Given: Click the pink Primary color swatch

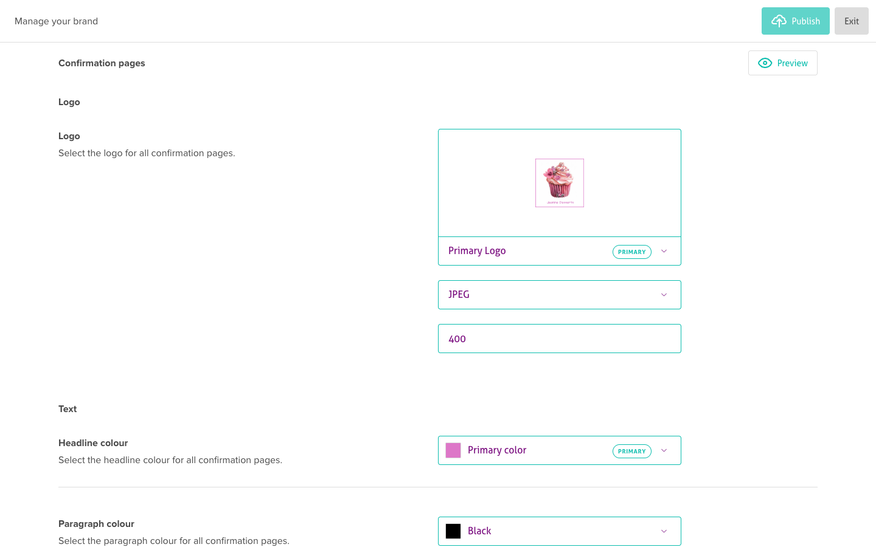Looking at the screenshot, I should pos(453,450).
